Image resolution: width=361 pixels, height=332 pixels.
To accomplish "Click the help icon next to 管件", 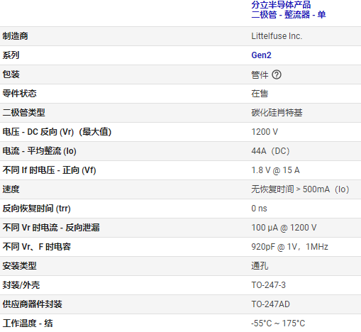I will [277, 74].
